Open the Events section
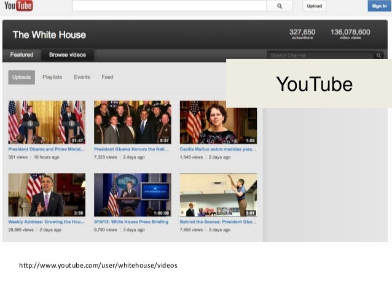 tap(82, 77)
